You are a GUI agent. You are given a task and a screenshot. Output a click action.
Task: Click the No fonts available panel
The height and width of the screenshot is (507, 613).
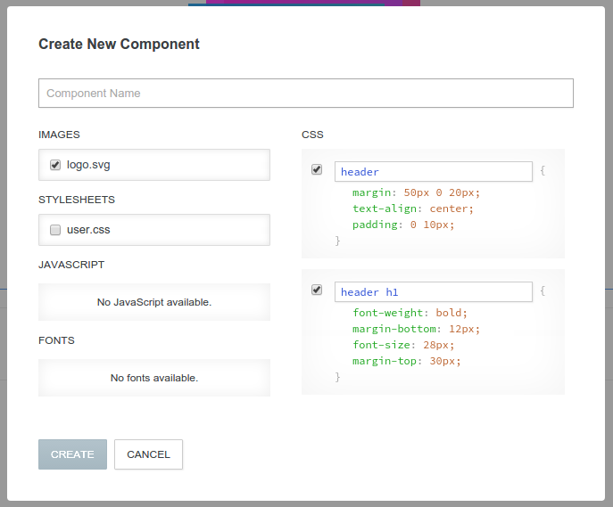[154, 378]
